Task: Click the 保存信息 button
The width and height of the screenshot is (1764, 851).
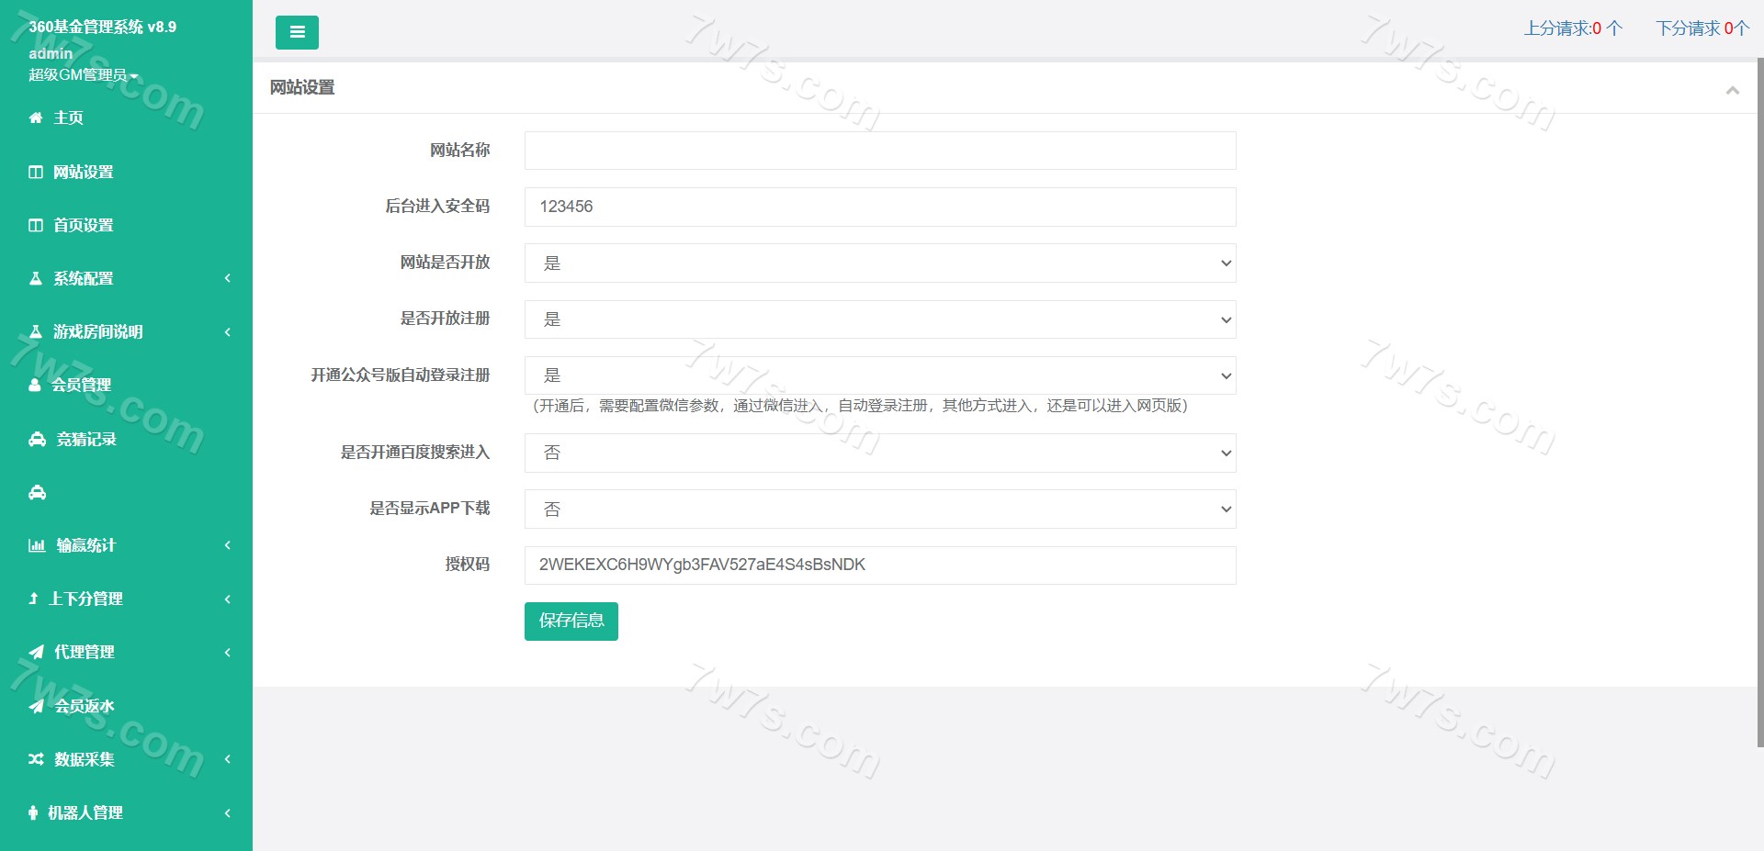Action: click(x=571, y=621)
